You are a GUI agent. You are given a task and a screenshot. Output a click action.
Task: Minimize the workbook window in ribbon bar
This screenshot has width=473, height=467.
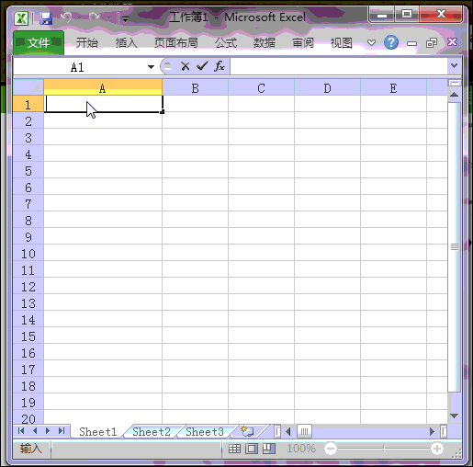[411, 43]
